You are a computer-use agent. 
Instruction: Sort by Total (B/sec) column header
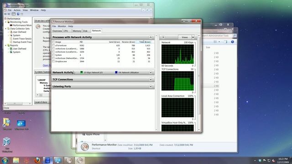pos(145,42)
